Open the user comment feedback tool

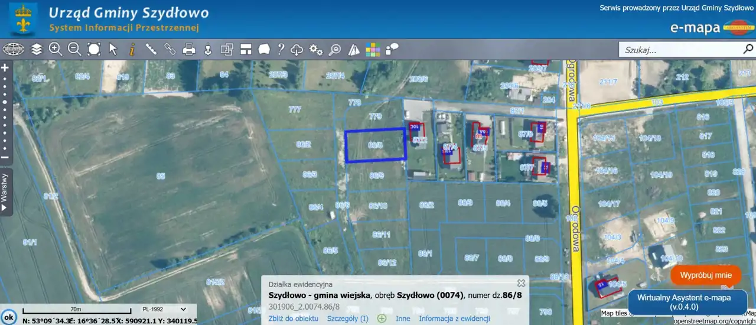pos(391,49)
